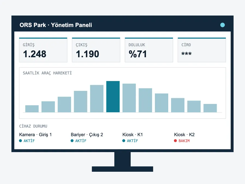Click the shortest first bar in the chart
This screenshot has height=184, width=245.
(32, 109)
